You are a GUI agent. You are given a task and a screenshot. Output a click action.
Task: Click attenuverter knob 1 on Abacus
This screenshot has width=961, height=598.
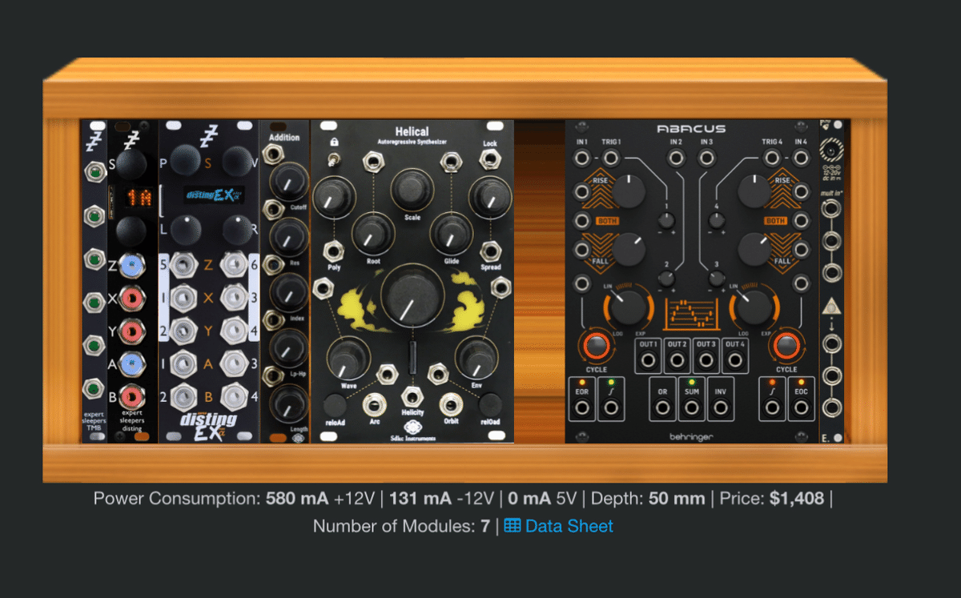point(666,220)
